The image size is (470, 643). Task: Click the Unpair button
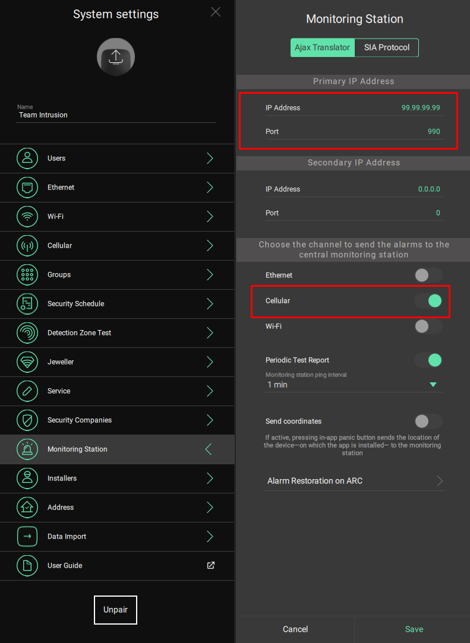click(x=115, y=610)
